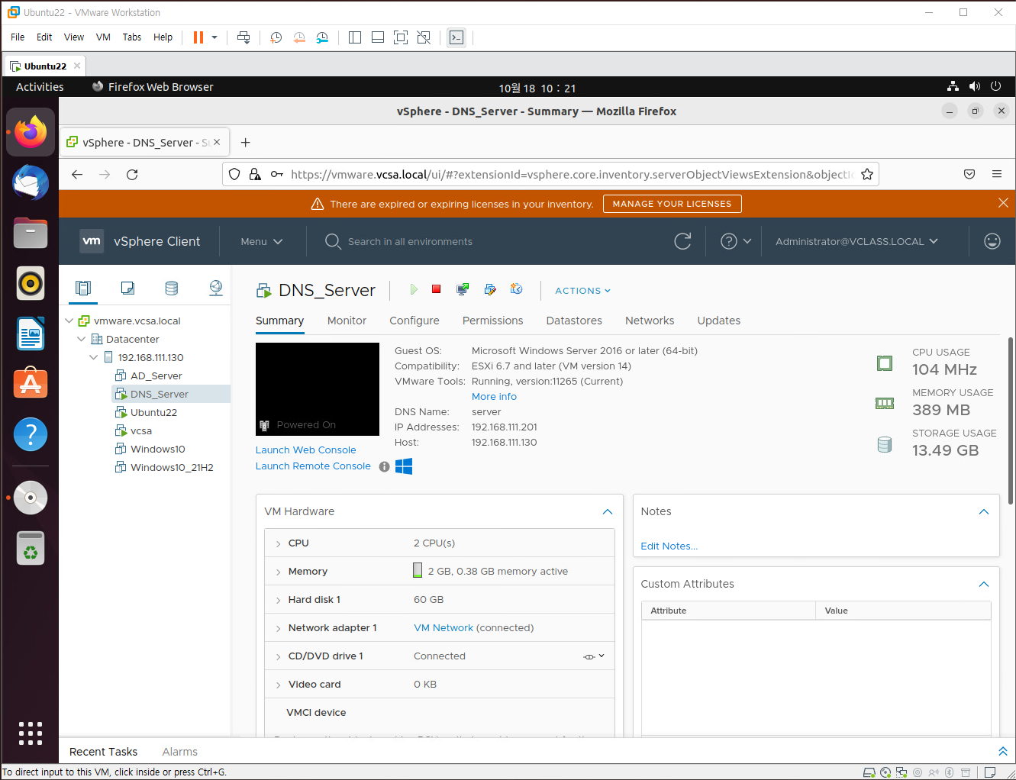Select AD_Server in the inventory tree
This screenshot has width=1016, height=780.
156,376
